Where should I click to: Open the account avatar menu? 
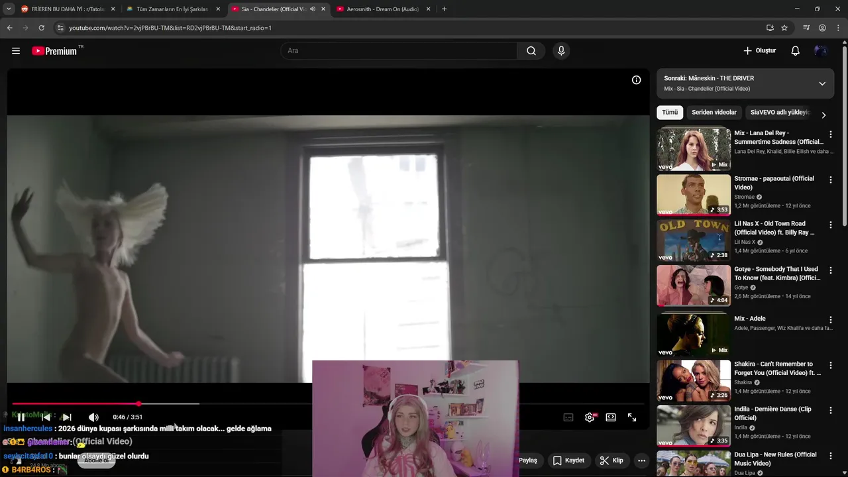pos(821,51)
